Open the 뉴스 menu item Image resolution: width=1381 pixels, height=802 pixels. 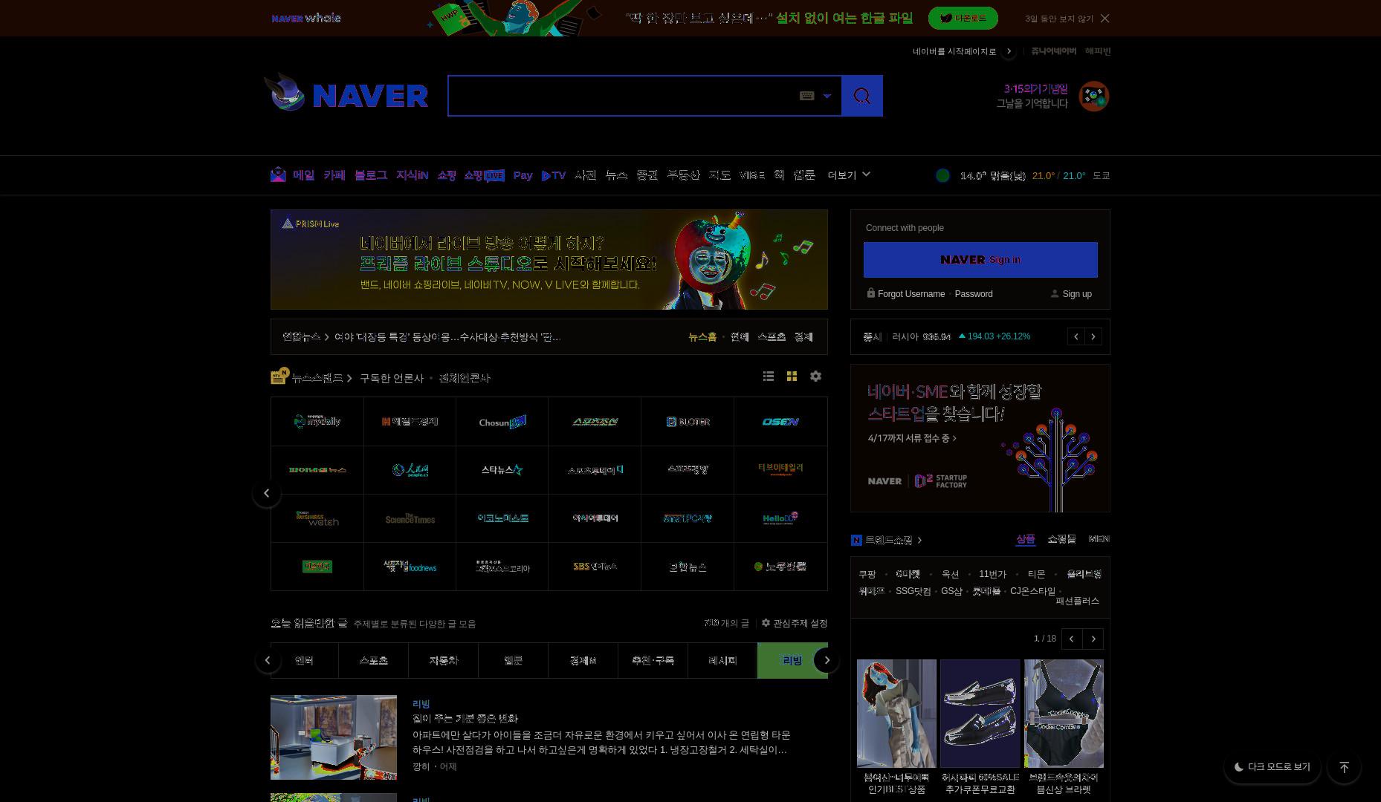tap(616, 175)
